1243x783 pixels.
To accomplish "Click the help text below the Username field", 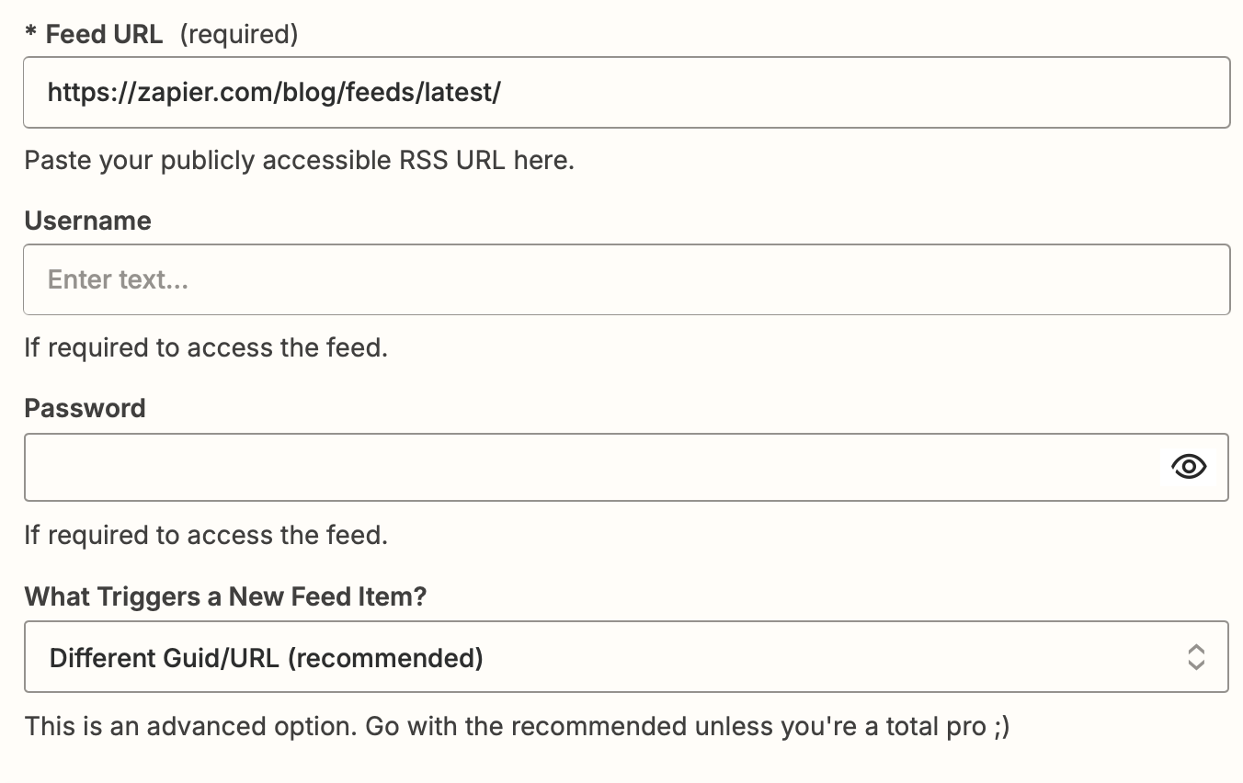I will point(206,347).
